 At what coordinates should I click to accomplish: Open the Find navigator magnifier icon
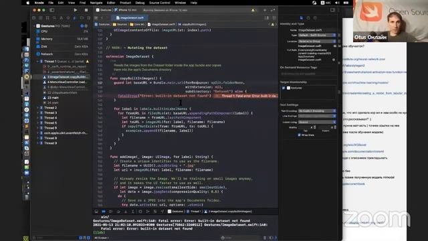[x=54, y=18]
